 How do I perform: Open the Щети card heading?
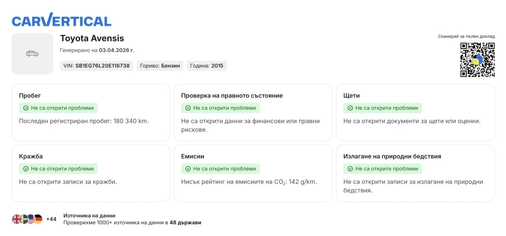(351, 96)
